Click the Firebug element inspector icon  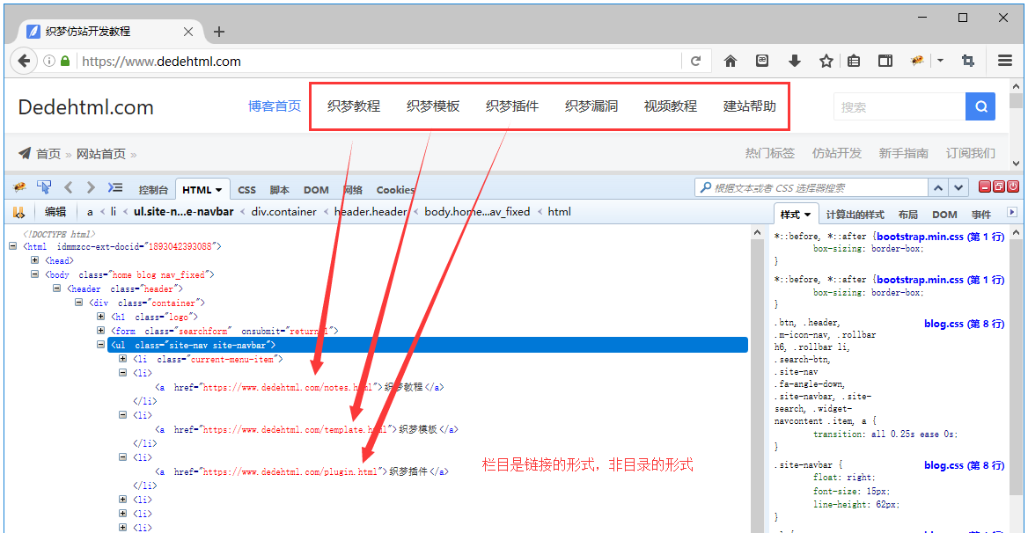pyautogui.click(x=44, y=187)
